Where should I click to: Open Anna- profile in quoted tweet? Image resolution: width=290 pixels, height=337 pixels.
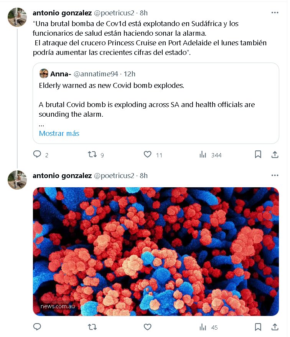(x=58, y=74)
